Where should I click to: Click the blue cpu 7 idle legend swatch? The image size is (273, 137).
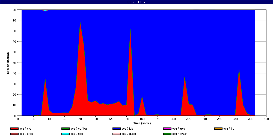tap(117, 129)
